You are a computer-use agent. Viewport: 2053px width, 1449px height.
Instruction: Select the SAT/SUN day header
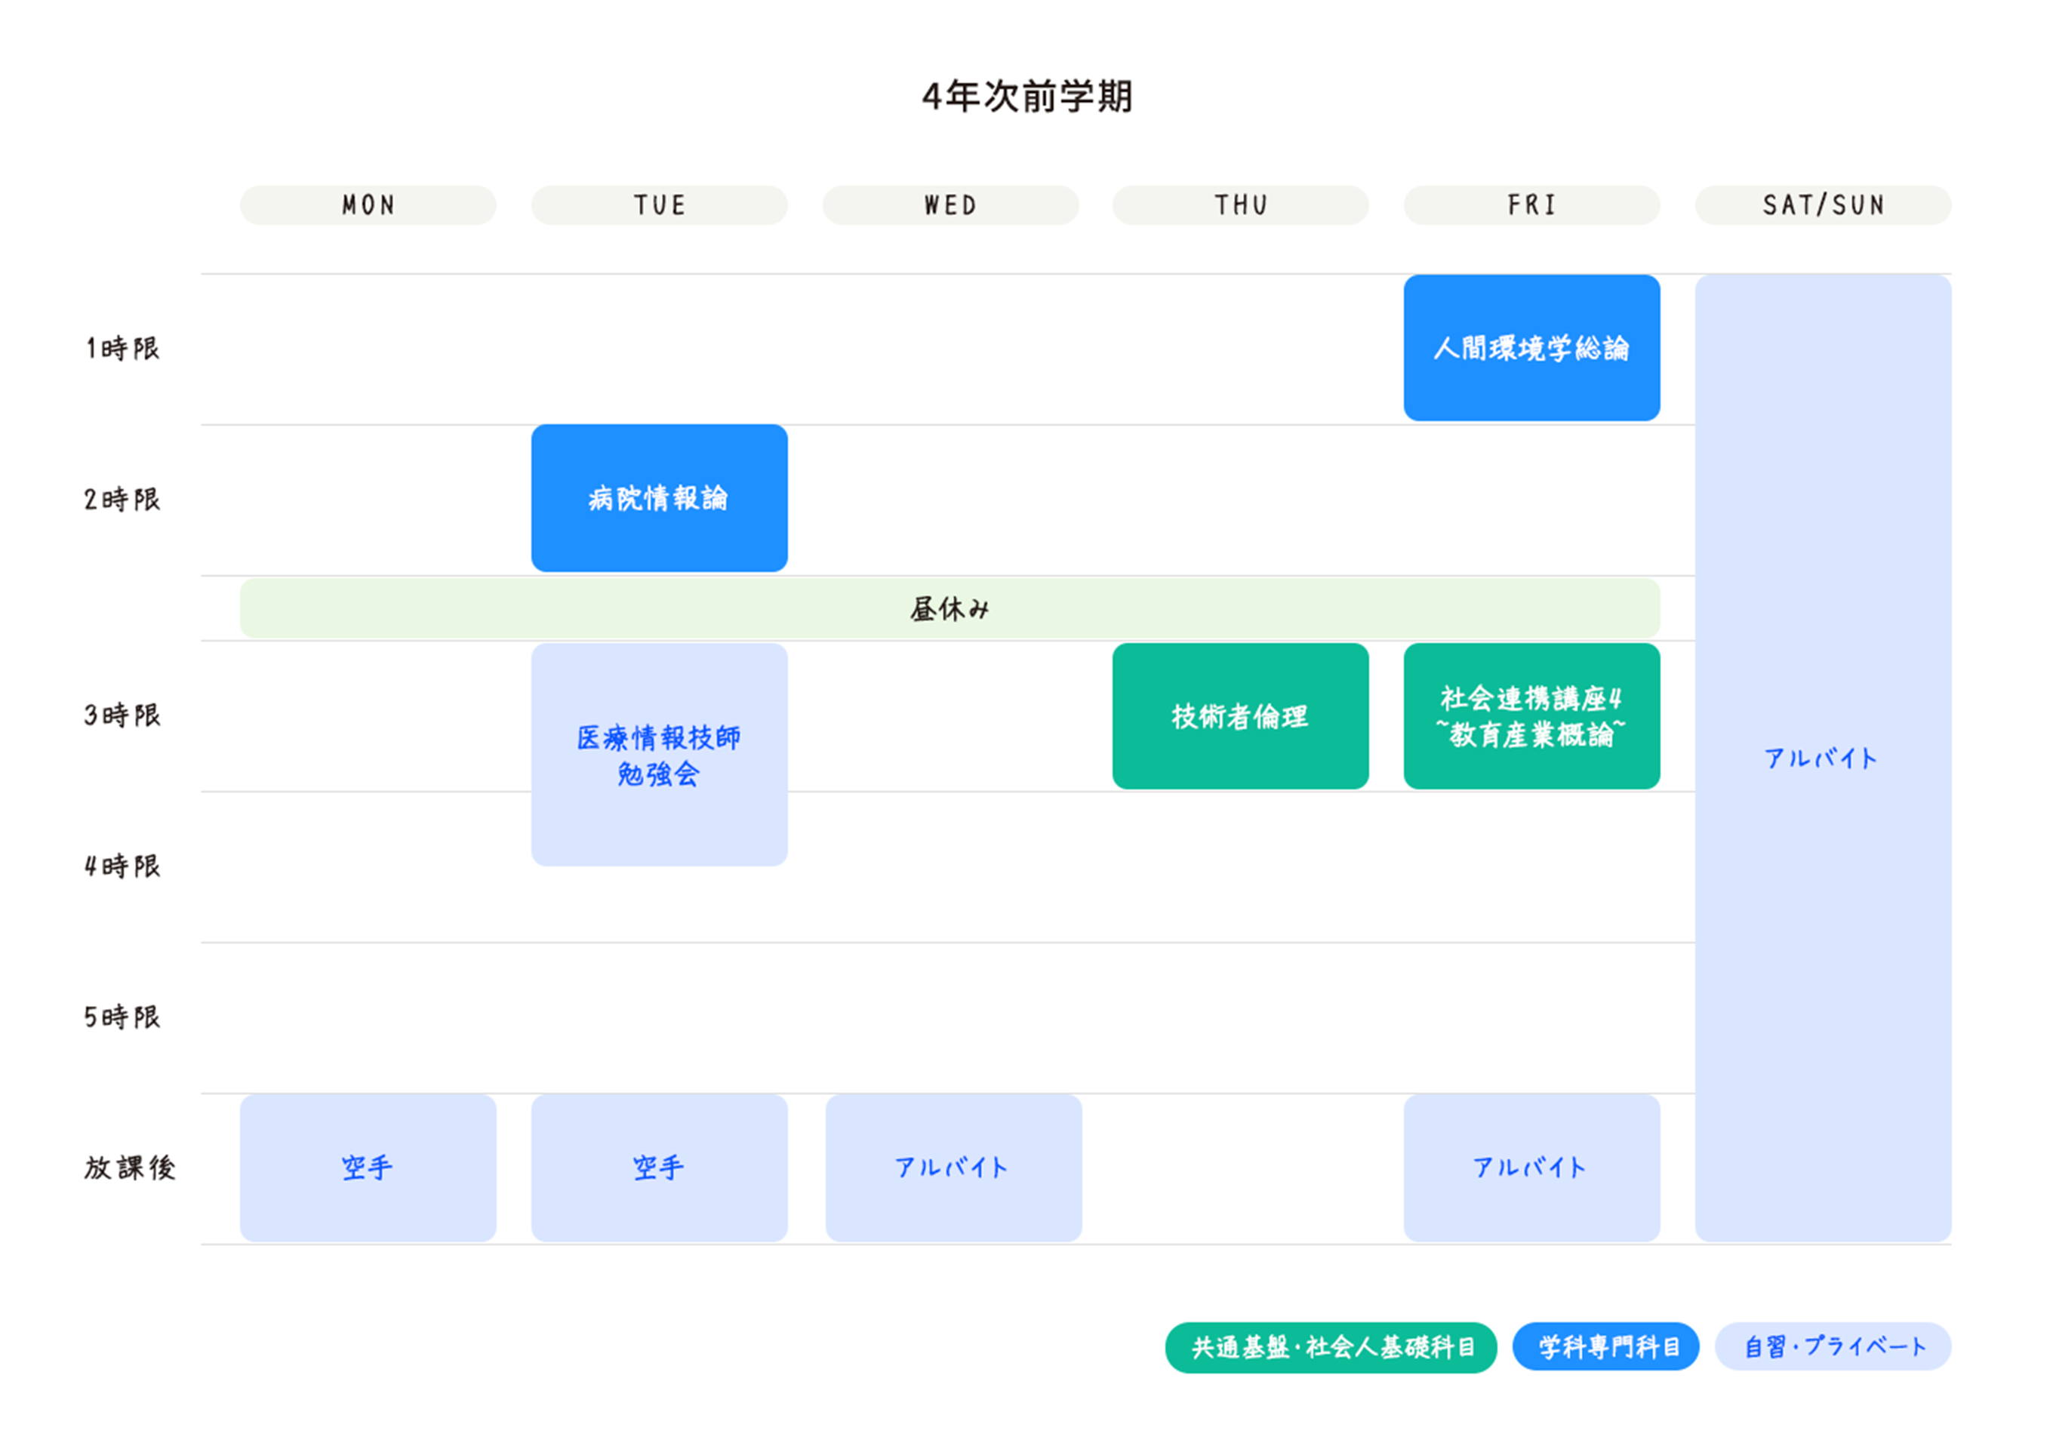[1821, 205]
